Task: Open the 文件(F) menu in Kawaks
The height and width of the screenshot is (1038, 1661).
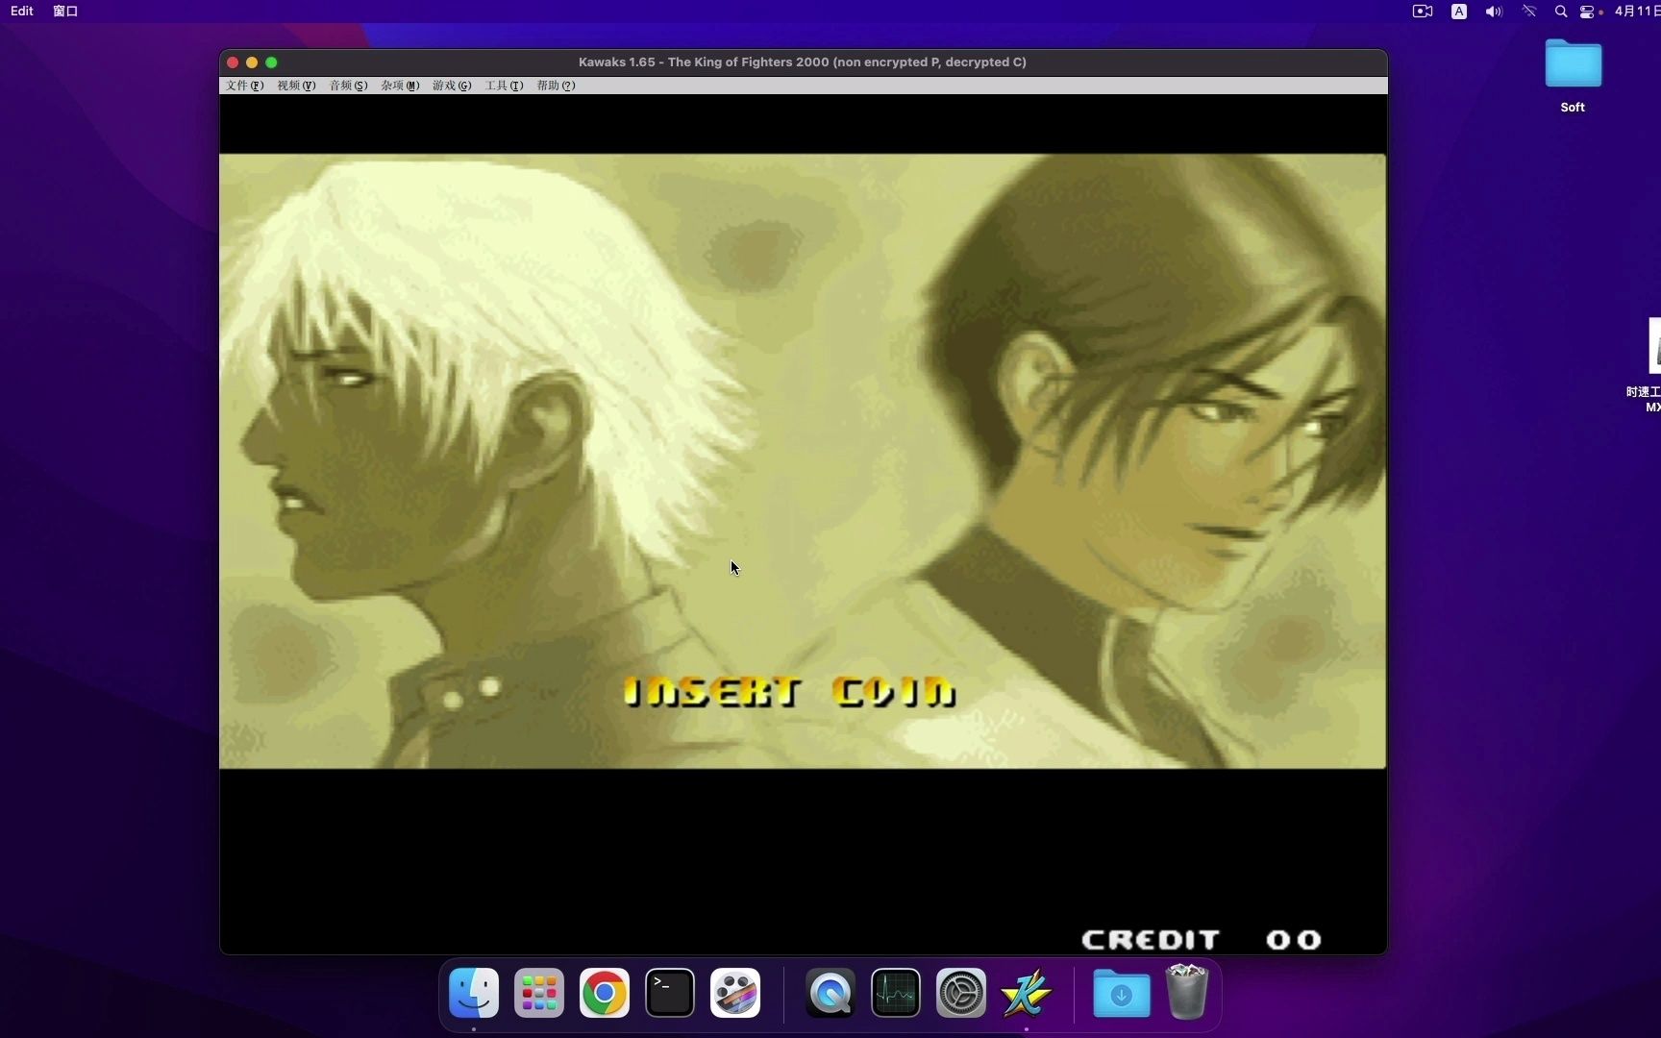Action: [x=244, y=86]
